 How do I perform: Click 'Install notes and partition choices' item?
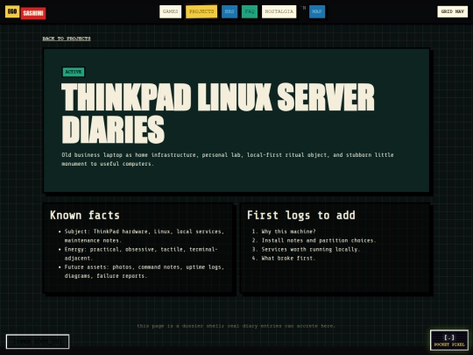319,240
